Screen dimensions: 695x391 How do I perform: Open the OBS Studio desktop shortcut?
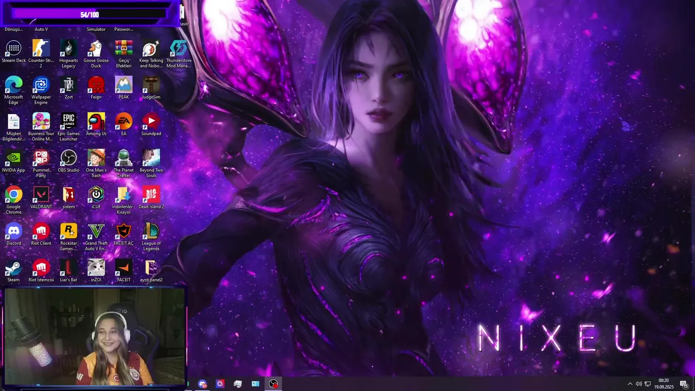(68, 161)
